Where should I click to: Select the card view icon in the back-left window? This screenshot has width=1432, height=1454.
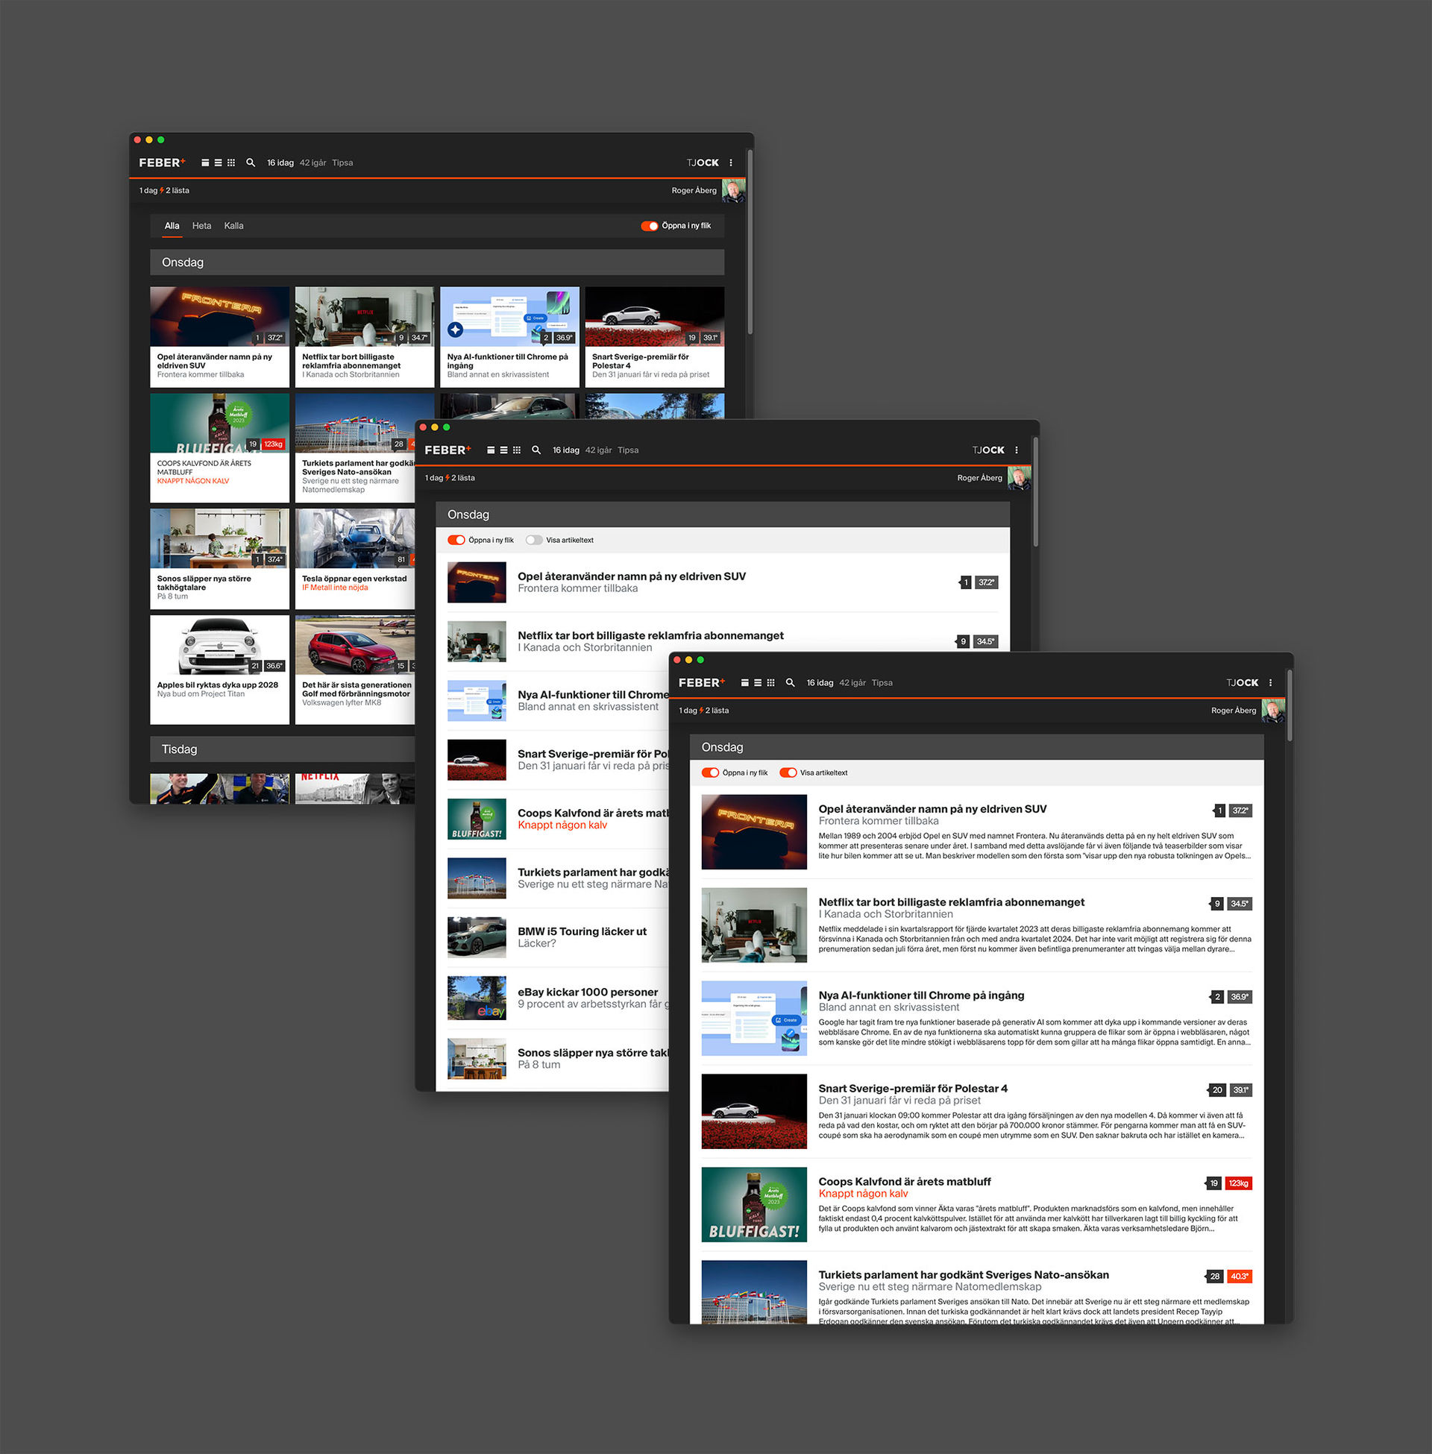pos(204,163)
